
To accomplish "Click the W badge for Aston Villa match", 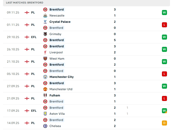I will [x=164, y=111].
